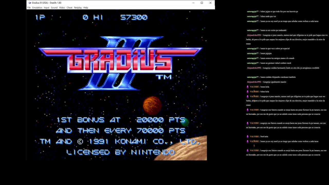Viewport: 329px width, 185px height.
Task: Close the Snes9x window
Action: (210, 3)
